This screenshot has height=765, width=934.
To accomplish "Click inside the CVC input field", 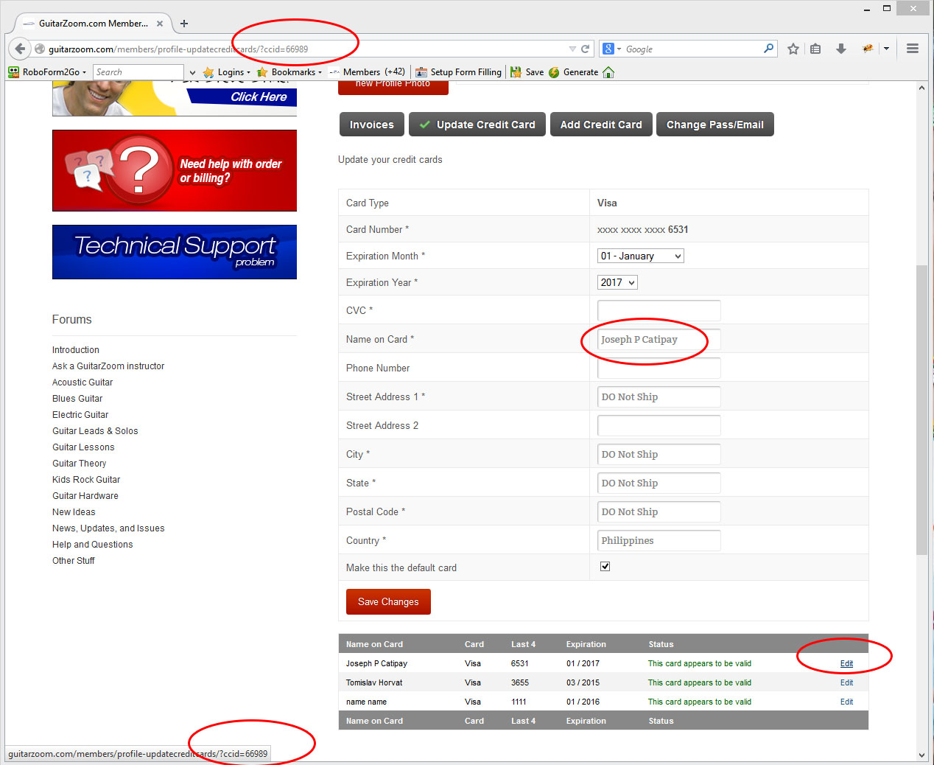I will pos(659,310).
